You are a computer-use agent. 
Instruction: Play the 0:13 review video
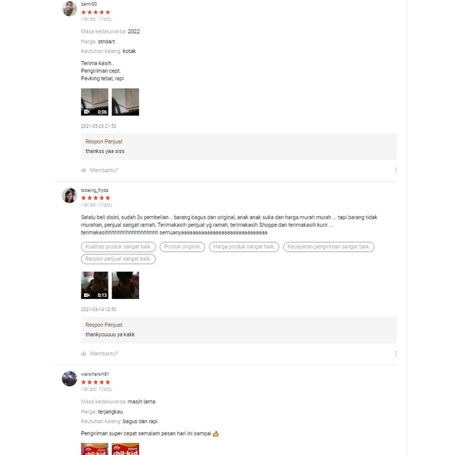tap(94, 285)
